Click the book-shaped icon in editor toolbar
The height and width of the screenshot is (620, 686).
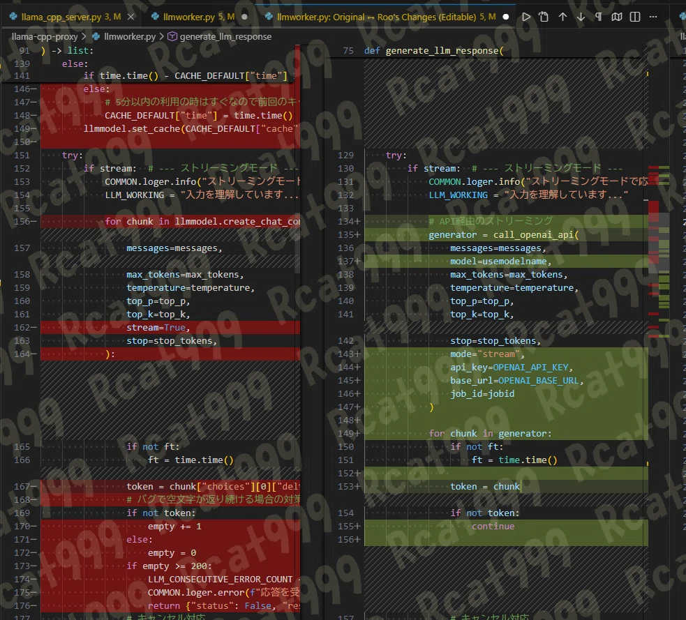point(617,17)
